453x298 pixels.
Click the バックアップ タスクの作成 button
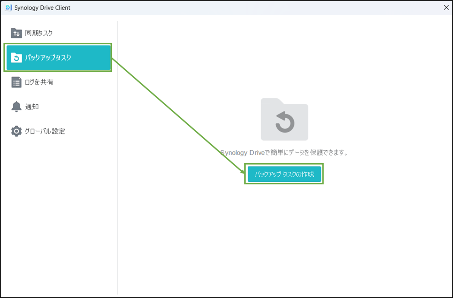pyautogui.click(x=284, y=174)
